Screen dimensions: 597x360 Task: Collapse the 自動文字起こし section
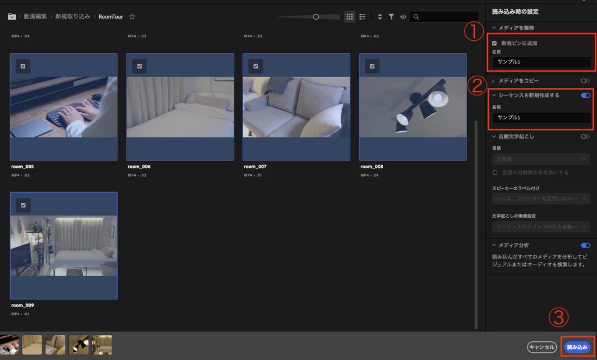tap(494, 136)
